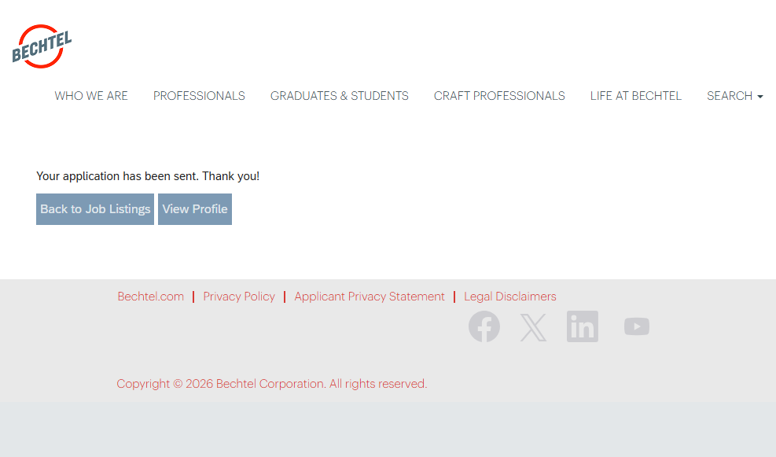
Task: Open Bechtel's YouTube channel icon
Action: click(x=637, y=326)
